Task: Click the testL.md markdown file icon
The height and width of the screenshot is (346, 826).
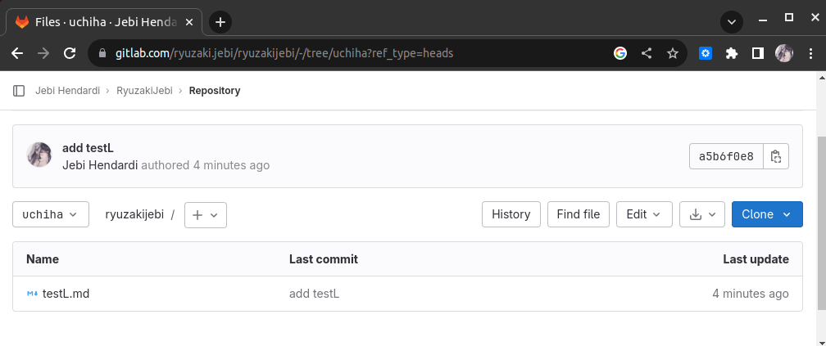Action: coord(33,294)
